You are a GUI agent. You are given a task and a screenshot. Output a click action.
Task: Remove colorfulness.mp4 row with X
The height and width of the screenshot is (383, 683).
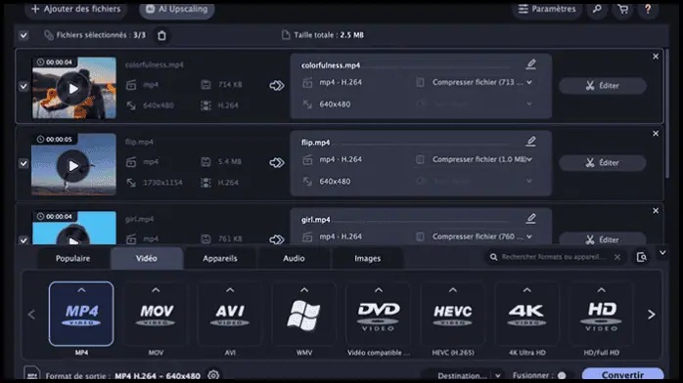coord(656,57)
